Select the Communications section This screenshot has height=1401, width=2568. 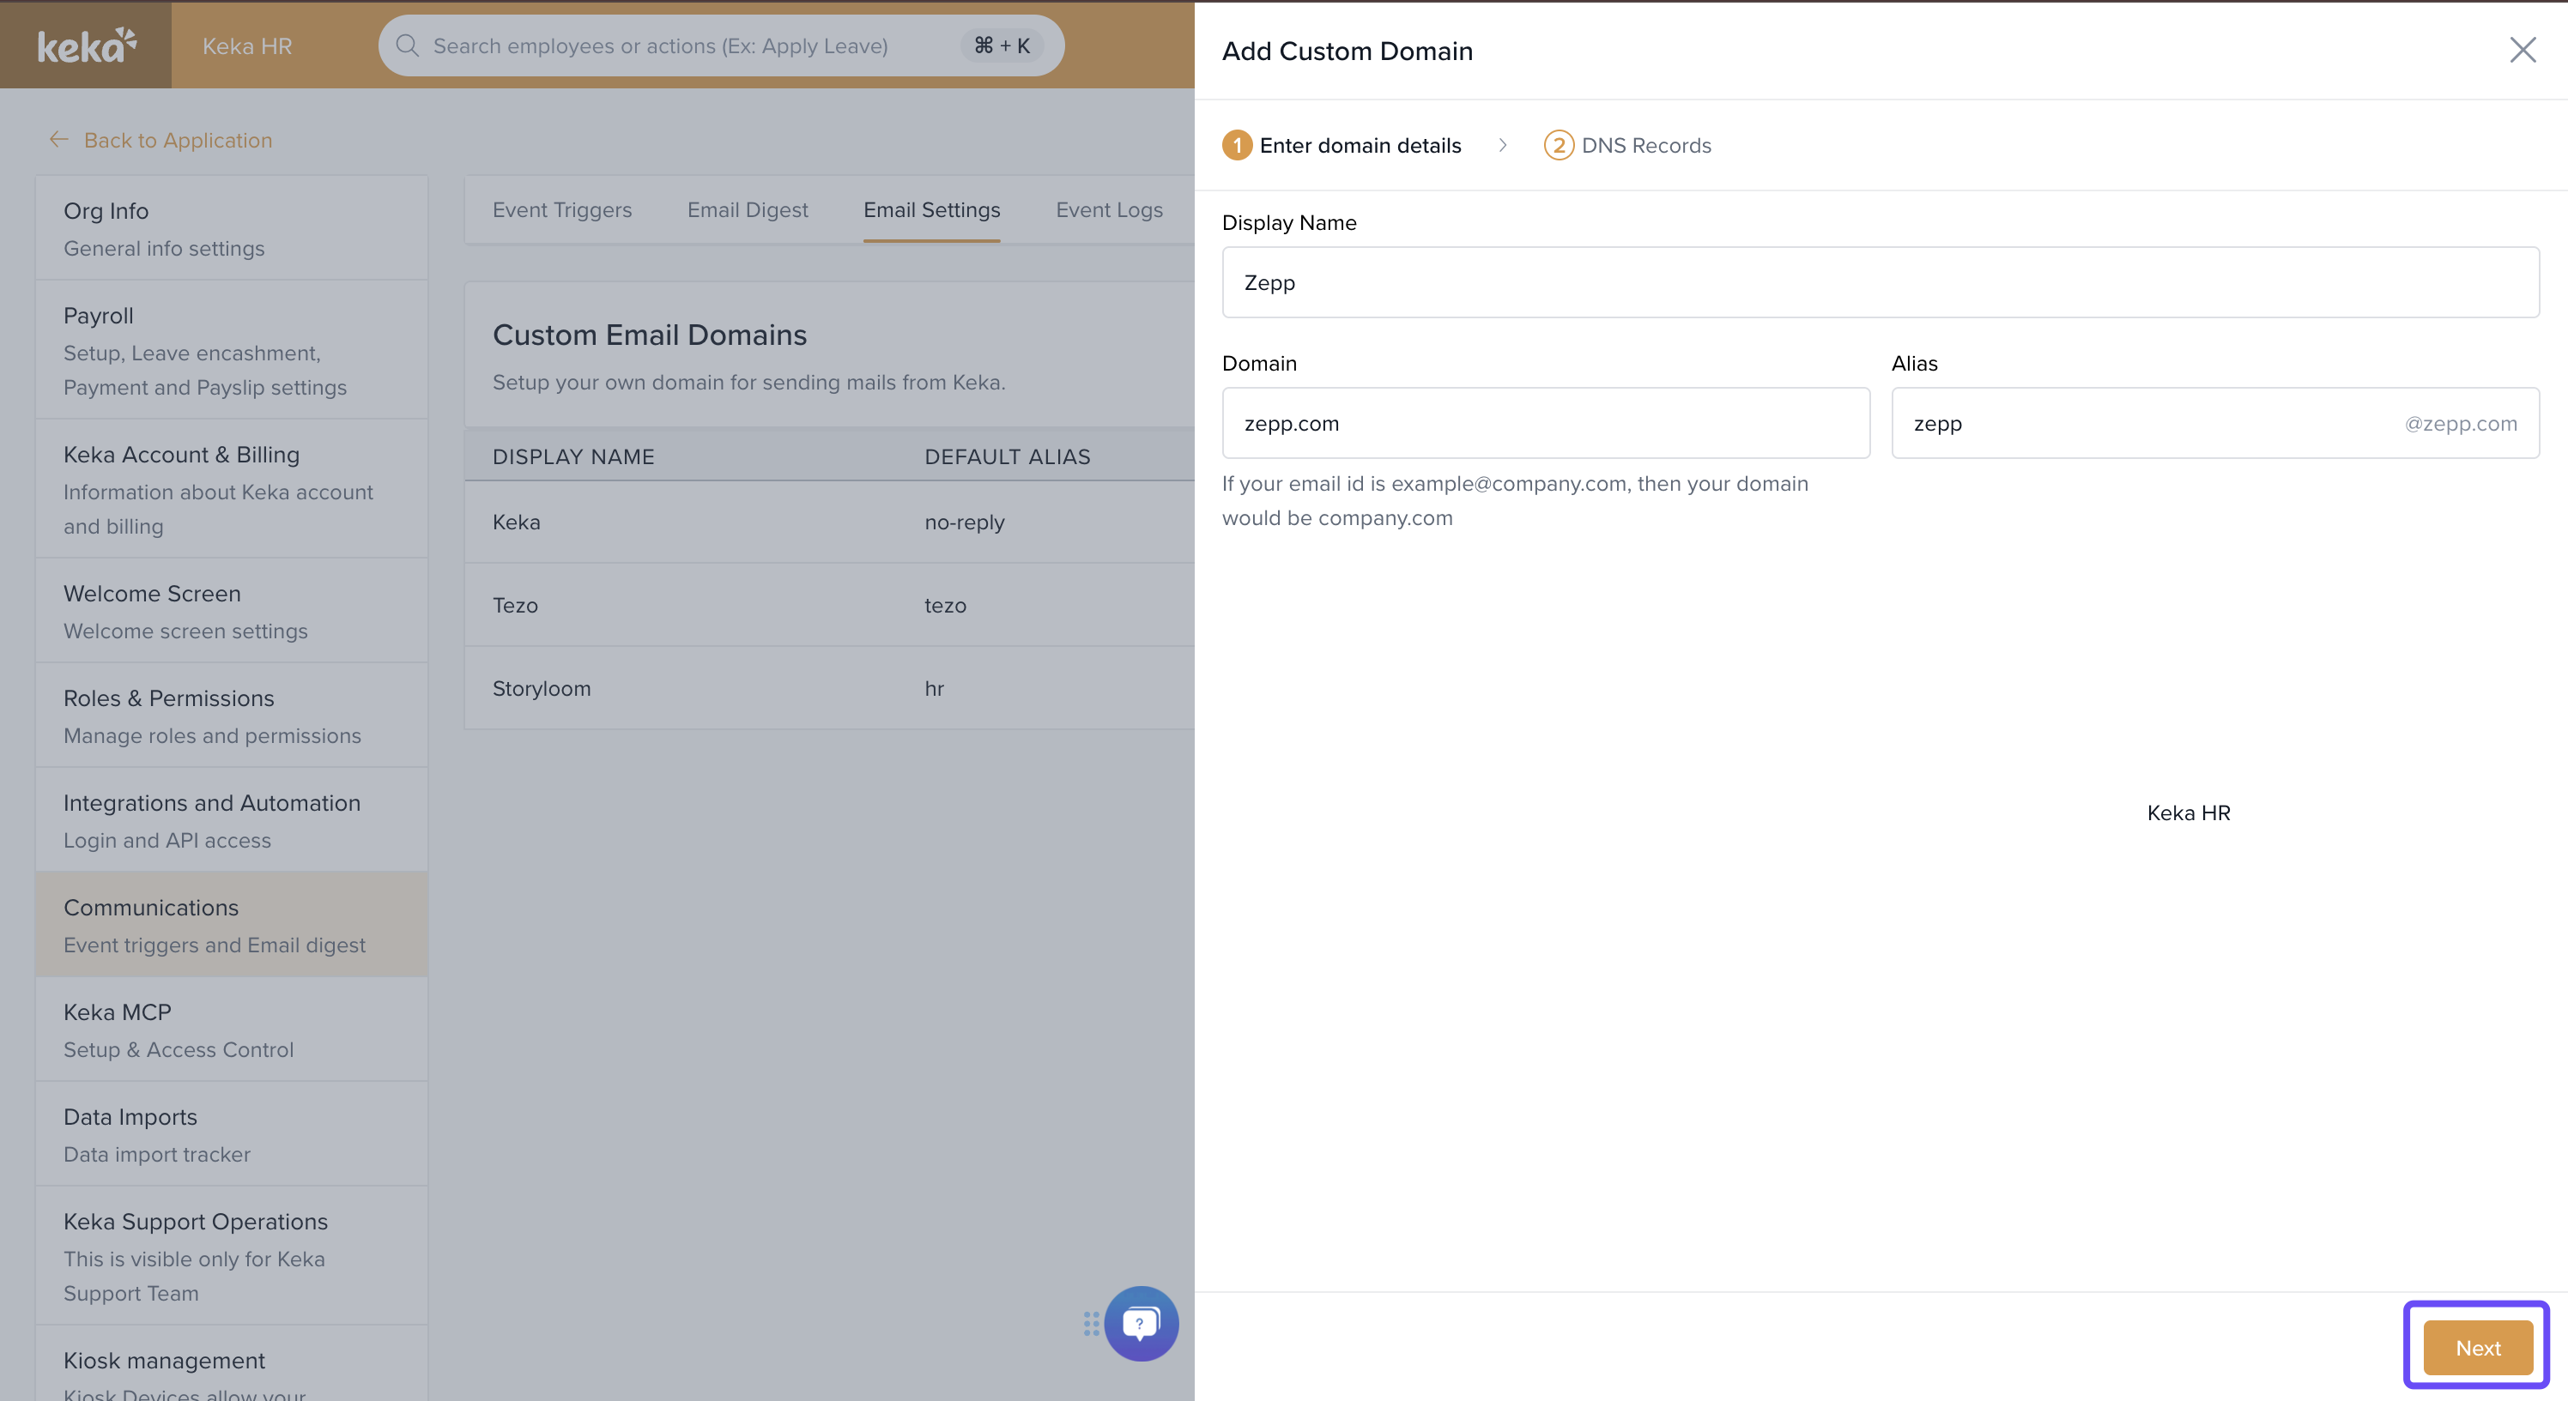[231, 925]
